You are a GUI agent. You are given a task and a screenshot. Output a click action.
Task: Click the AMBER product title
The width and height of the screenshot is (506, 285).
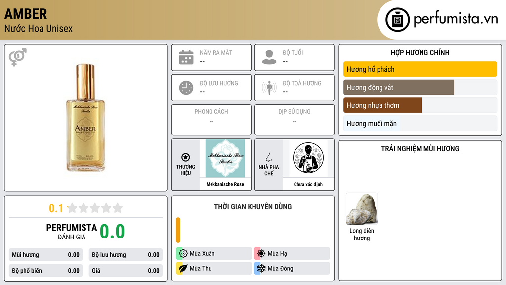(26, 14)
